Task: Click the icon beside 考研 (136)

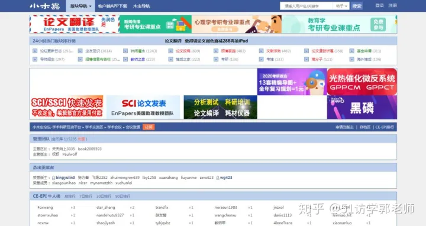Action: (216, 59)
